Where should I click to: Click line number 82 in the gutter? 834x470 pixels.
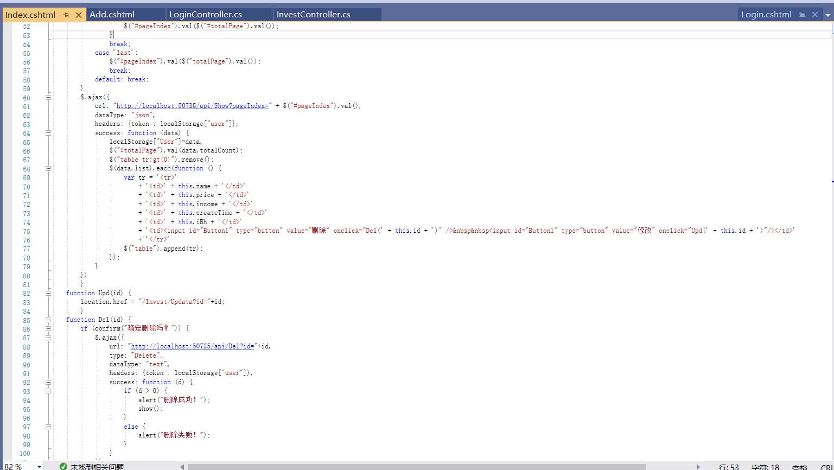pos(27,294)
